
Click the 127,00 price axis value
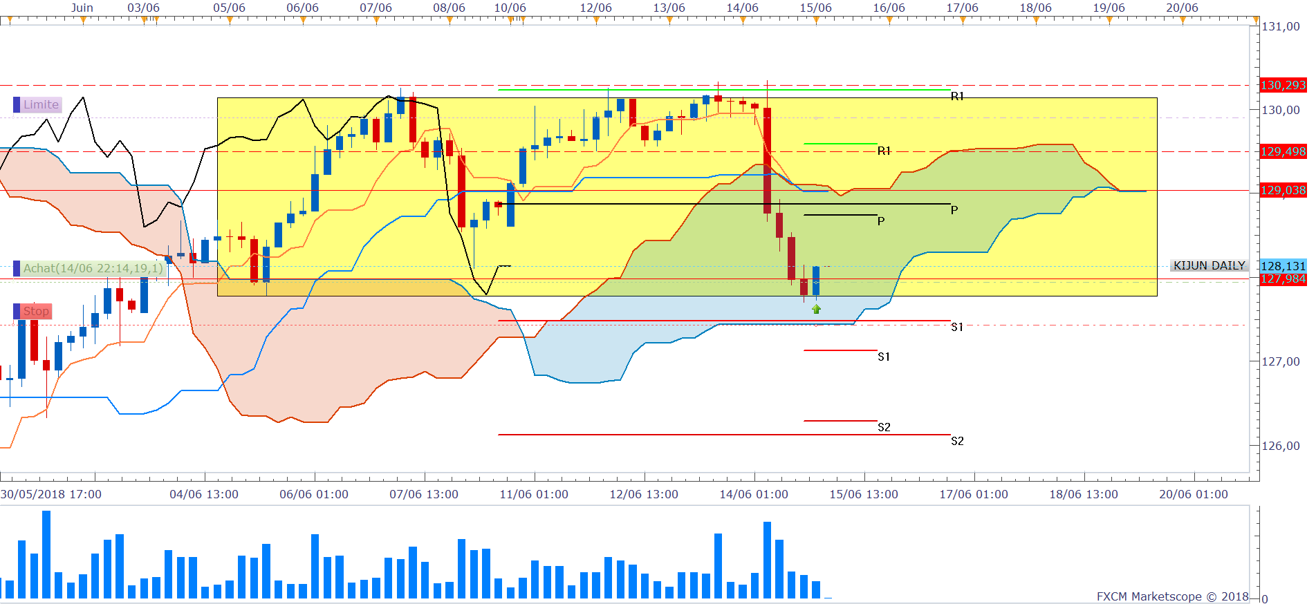click(1281, 361)
